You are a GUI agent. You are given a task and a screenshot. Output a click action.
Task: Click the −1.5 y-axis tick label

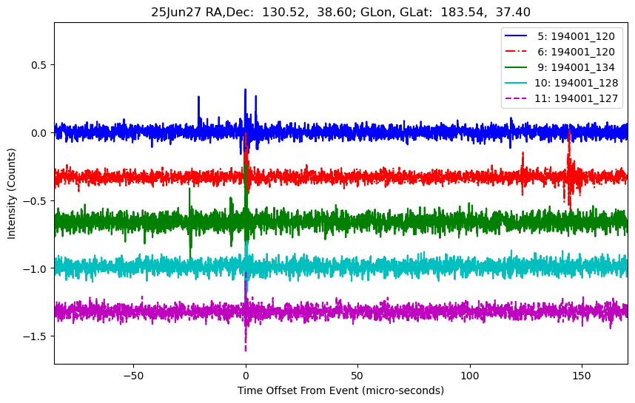36,336
